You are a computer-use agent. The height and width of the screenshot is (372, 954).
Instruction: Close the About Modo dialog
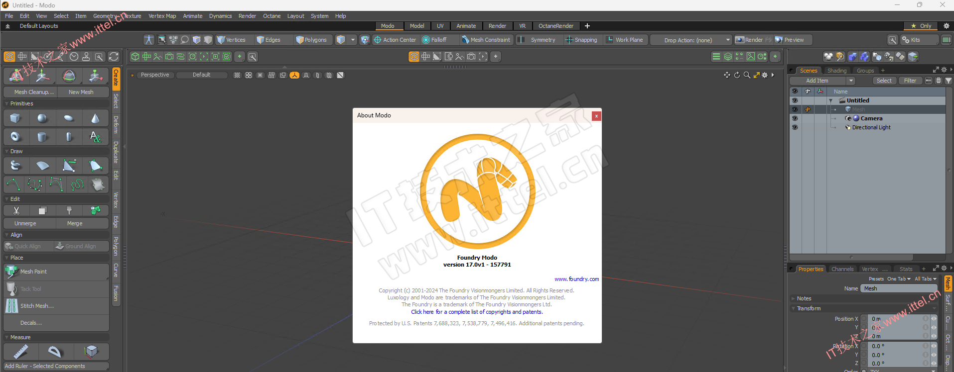596,116
